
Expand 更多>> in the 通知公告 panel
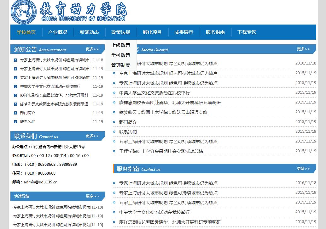92,49
